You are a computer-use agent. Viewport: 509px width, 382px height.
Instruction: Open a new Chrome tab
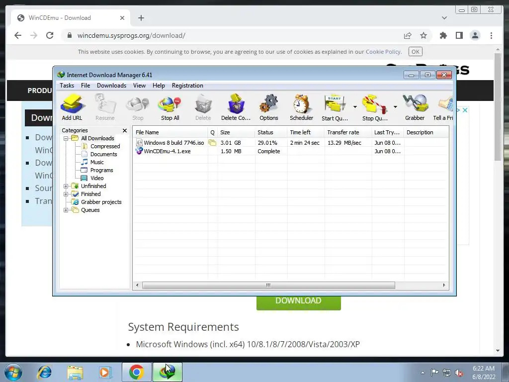click(141, 18)
